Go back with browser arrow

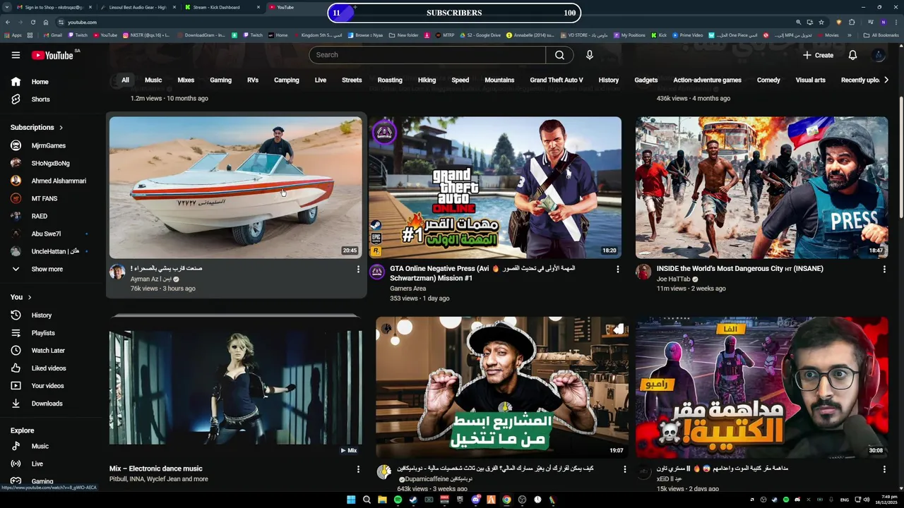pyautogui.click(x=8, y=23)
